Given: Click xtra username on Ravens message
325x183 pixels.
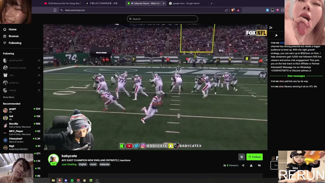Looking at the screenshot, I should 281,86.
